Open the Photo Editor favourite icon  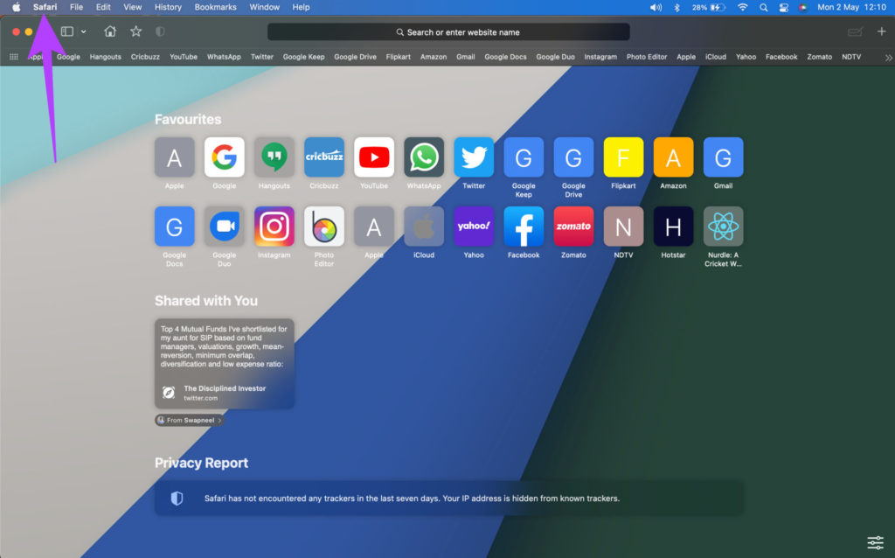click(x=324, y=227)
